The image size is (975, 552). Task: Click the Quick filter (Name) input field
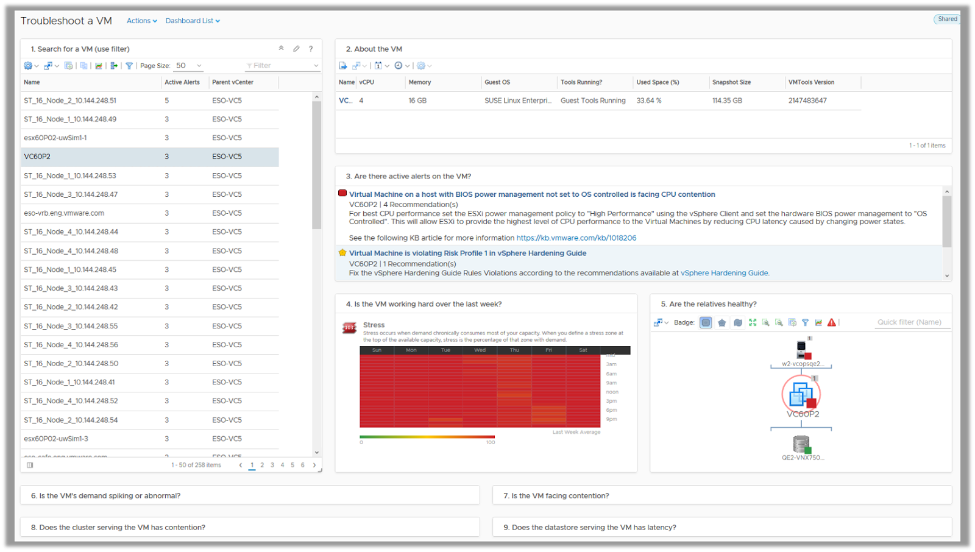pyautogui.click(x=909, y=322)
